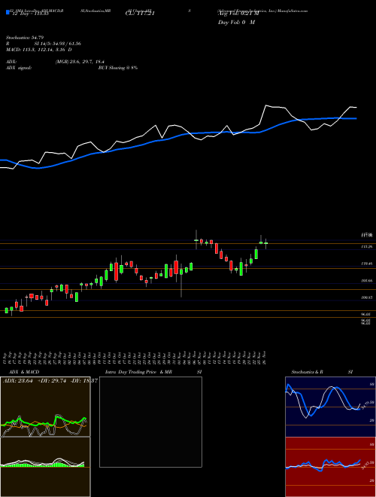
Task: Click the CL: 117.21 closing price label
Action: click(140, 14)
